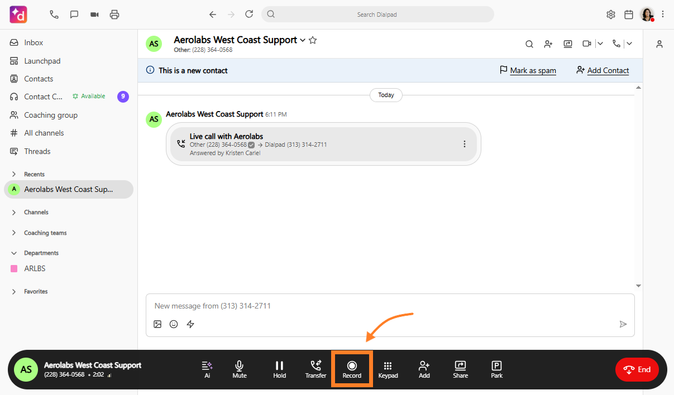Image resolution: width=674 pixels, height=395 pixels.
Task: Transfer the active call
Action: click(316, 369)
